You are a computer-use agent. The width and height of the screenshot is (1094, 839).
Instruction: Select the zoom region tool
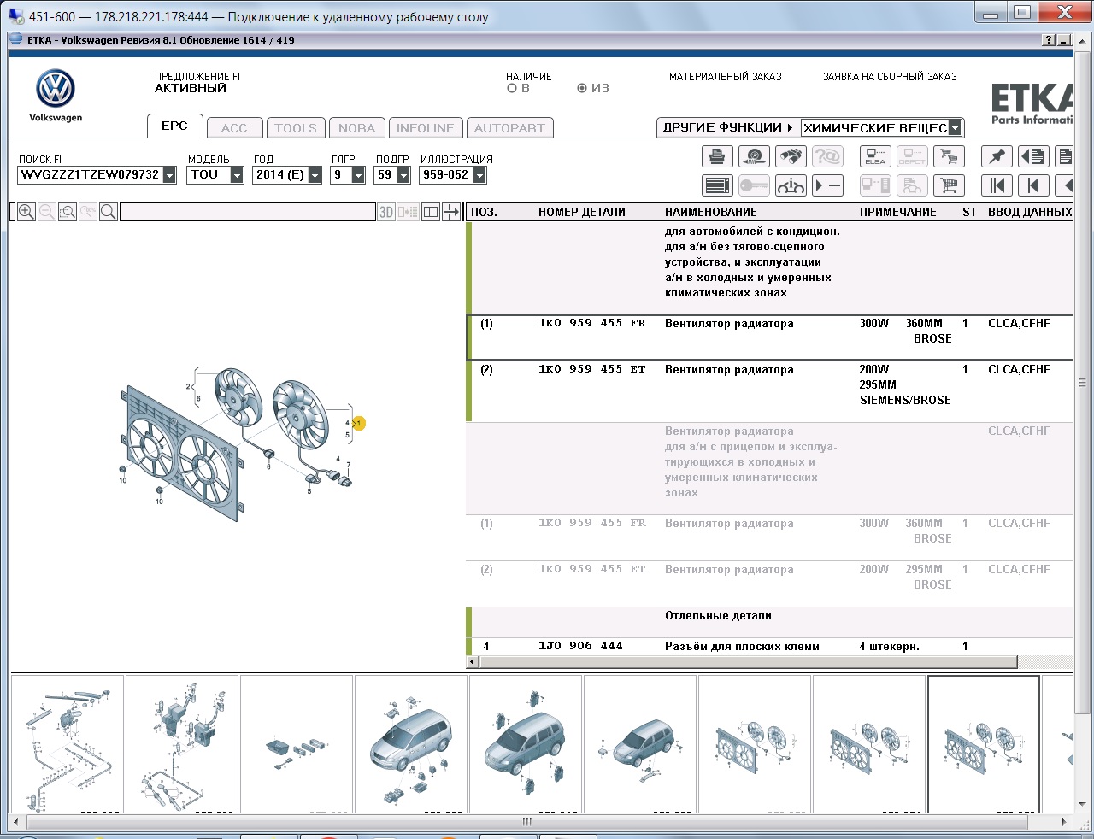pyautogui.click(x=68, y=212)
